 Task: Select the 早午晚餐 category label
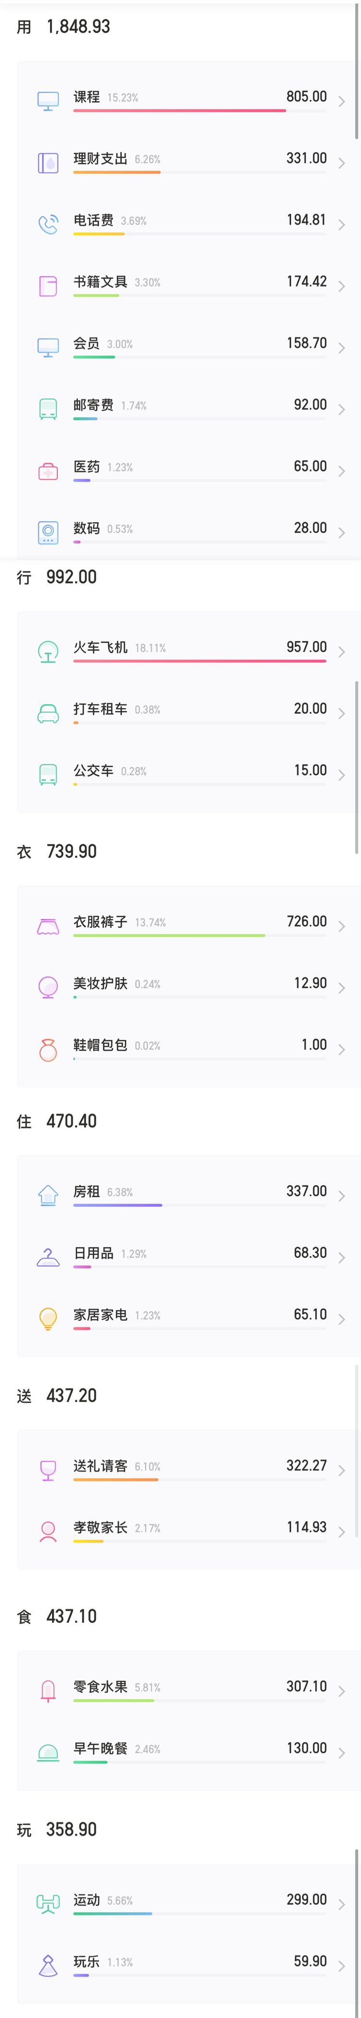pyautogui.click(x=100, y=1748)
